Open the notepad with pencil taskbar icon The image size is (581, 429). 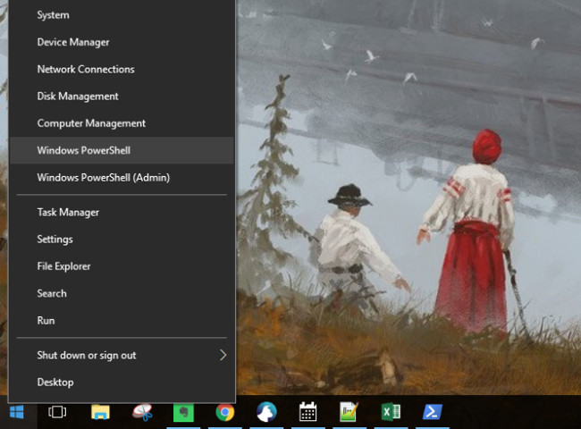[349, 412]
